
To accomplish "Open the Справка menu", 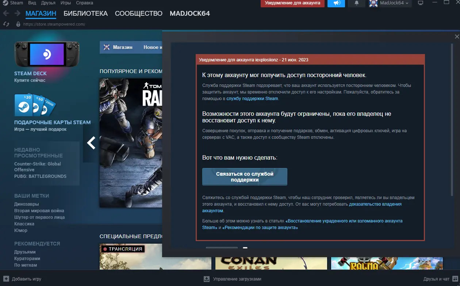I will pyautogui.click(x=84, y=3).
